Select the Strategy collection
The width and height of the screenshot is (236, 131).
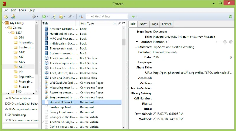24,87
